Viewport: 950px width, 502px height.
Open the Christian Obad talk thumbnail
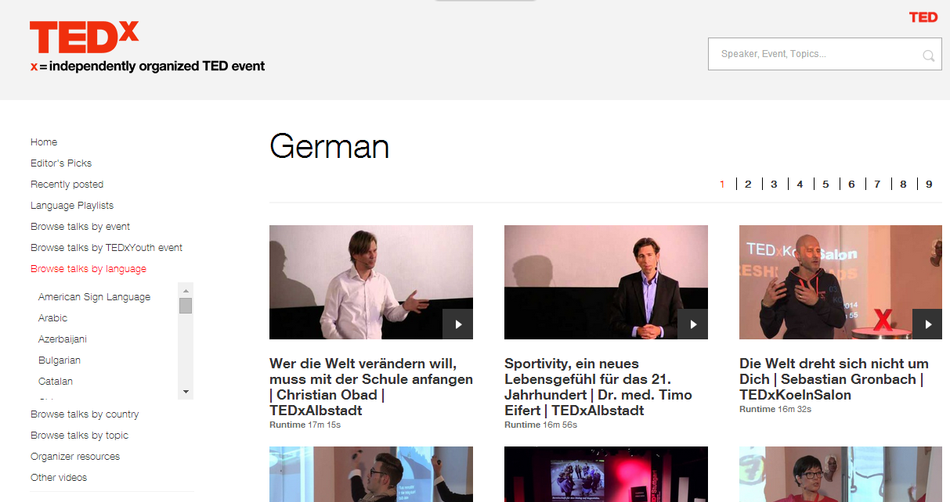[371, 282]
